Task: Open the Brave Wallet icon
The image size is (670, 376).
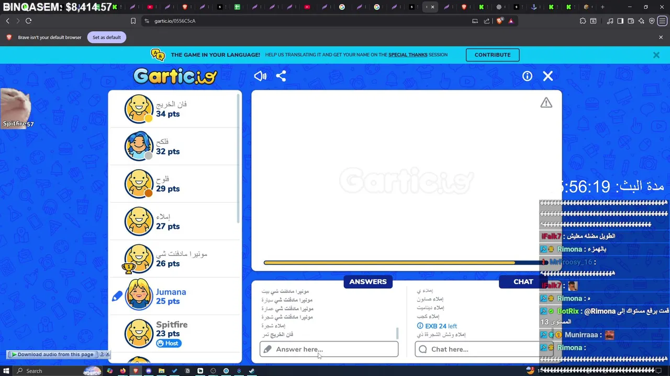Action: [x=631, y=21]
